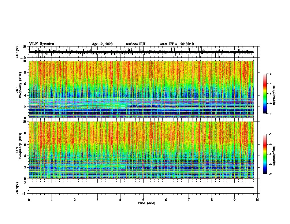Click time axis tick label "3"
Image resolution: width=290 pixels, height=224 pixels.
[x=97, y=200]
